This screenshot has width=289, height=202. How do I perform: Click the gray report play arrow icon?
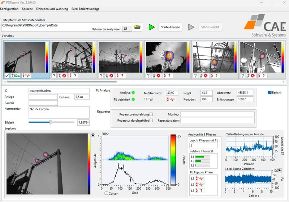point(191,27)
